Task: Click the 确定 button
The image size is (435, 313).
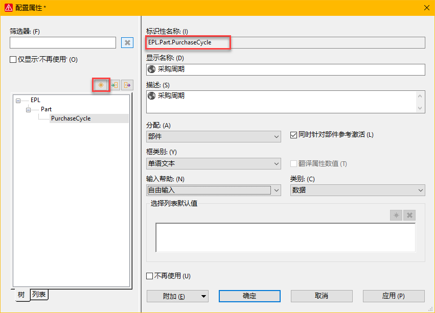Action: [x=249, y=296]
